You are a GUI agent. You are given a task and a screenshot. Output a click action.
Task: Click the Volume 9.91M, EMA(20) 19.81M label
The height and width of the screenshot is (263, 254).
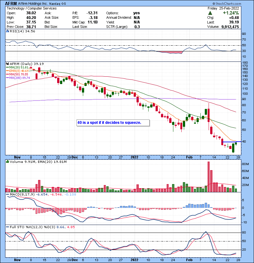tap(38, 162)
